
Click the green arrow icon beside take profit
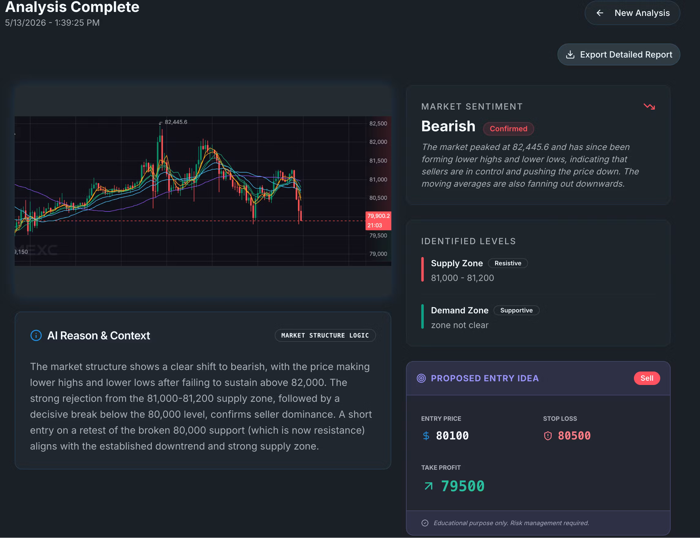click(x=428, y=486)
